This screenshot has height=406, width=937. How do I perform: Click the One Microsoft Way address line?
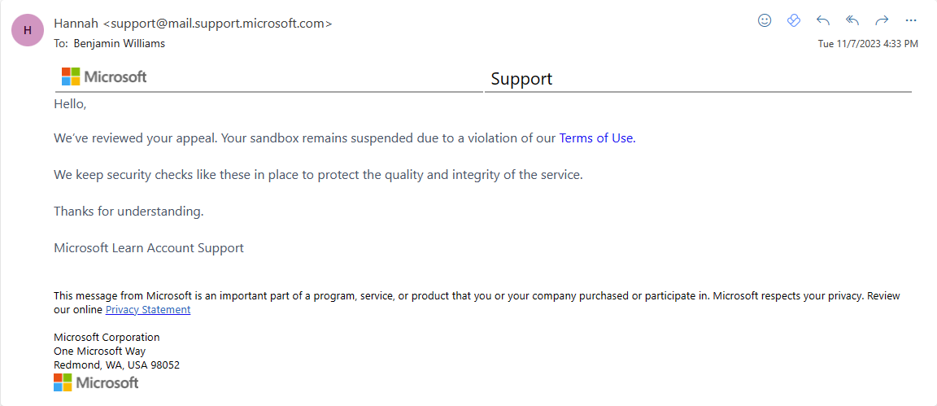(x=100, y=351)
